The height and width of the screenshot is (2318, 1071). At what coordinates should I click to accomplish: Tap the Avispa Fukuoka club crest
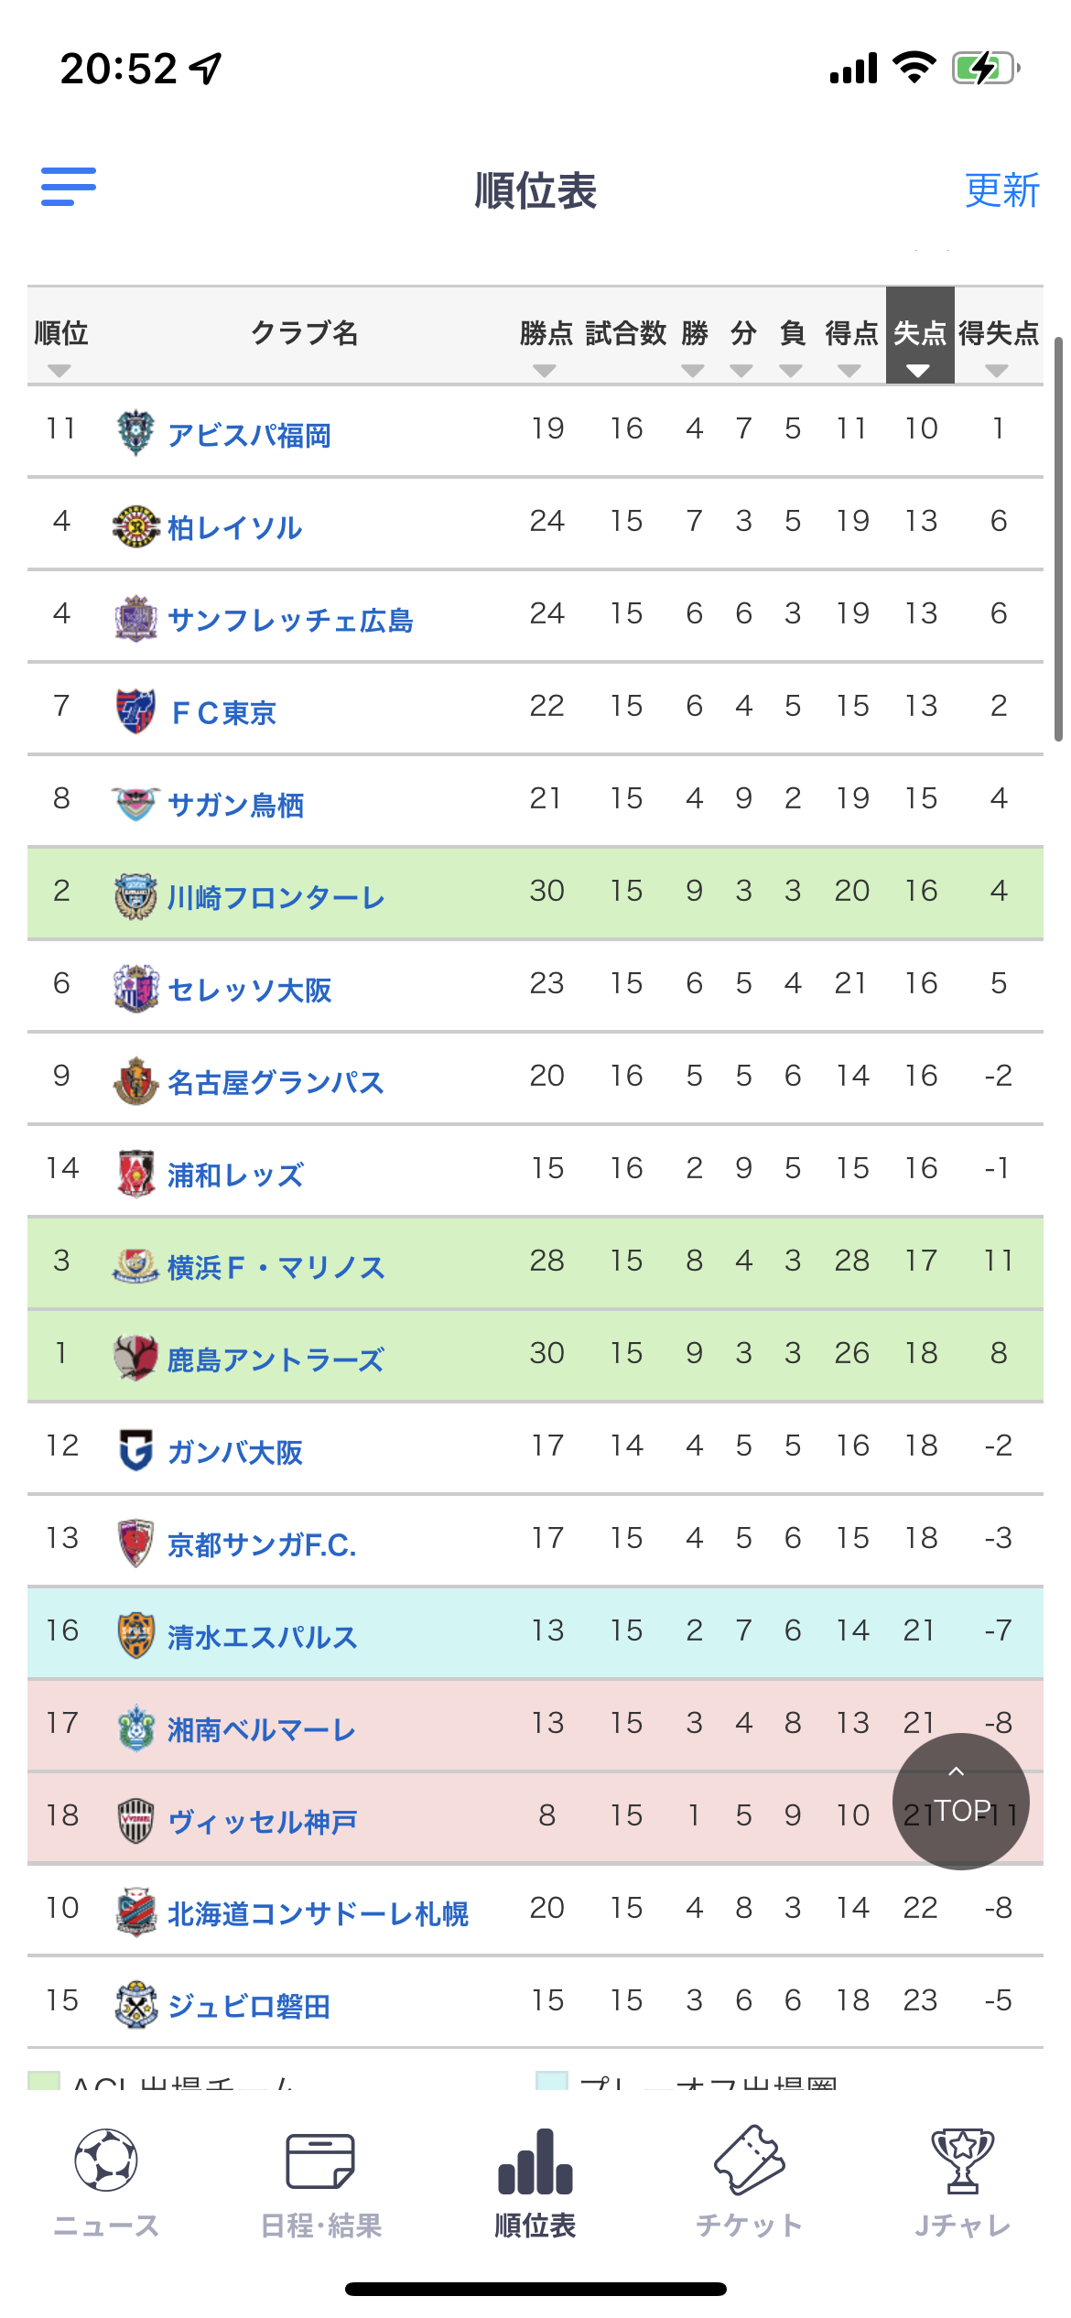pyautogui.click(x=136, y=432)
